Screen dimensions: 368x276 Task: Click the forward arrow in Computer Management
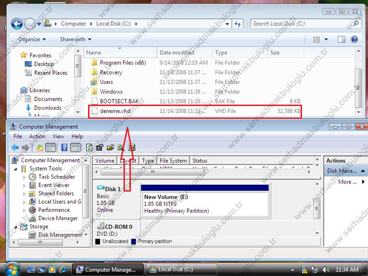point(25,148)
